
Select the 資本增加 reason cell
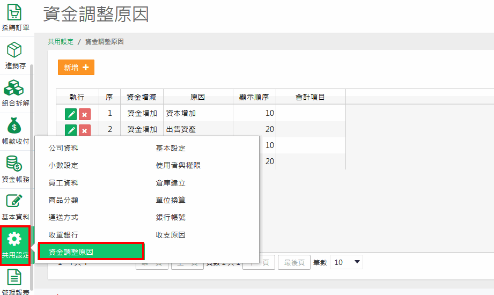(x=198, y=113)
